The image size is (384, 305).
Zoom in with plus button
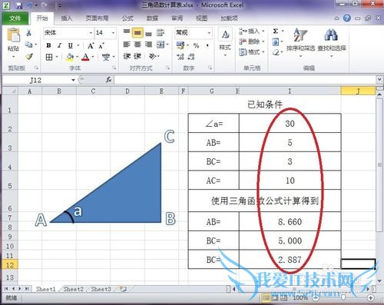pos(370,298)
